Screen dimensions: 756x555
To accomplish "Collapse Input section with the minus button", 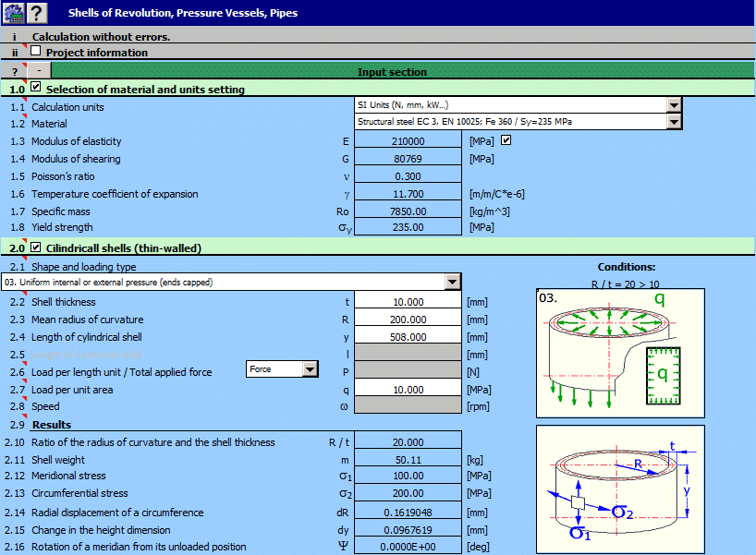I will point(39,71).
